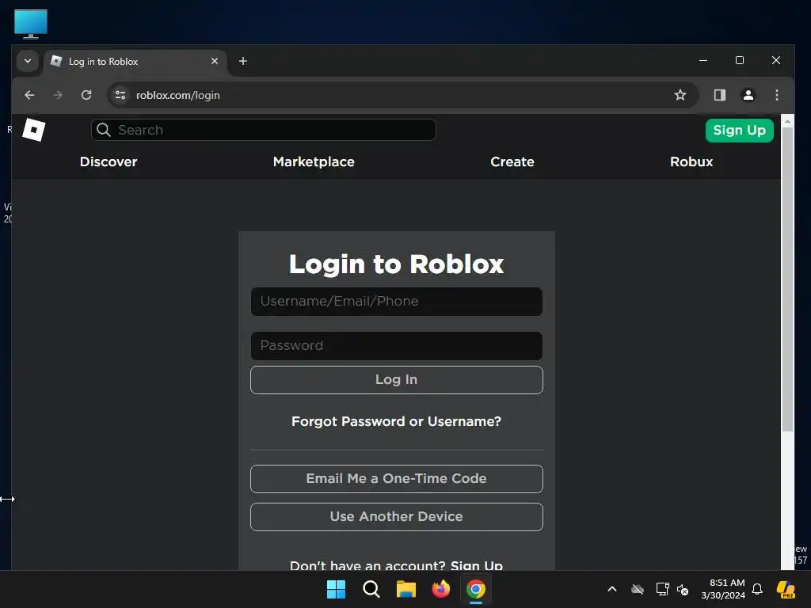Image resolution: width=811 pixels, height=608 pixels.
Task: Click the address bar URL roblox.com/login
Action: 178,95
